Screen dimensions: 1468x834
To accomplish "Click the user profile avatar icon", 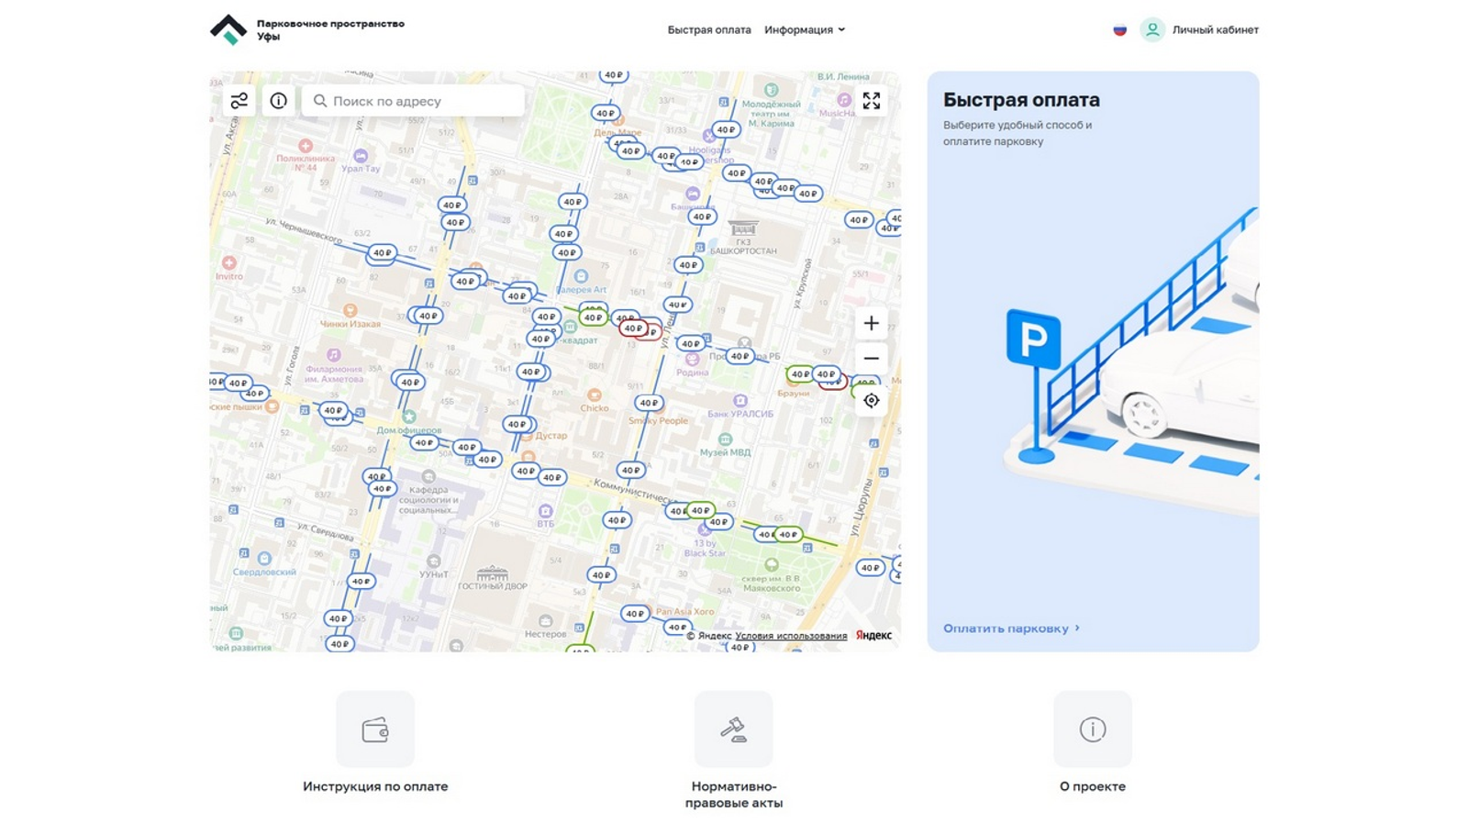I will point(1151,30).
